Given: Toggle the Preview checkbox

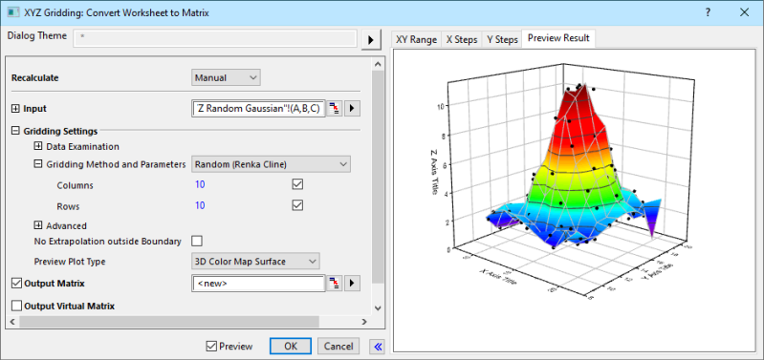Looking at the screenshot, I should pyautogui.click(x=211, y=347).
